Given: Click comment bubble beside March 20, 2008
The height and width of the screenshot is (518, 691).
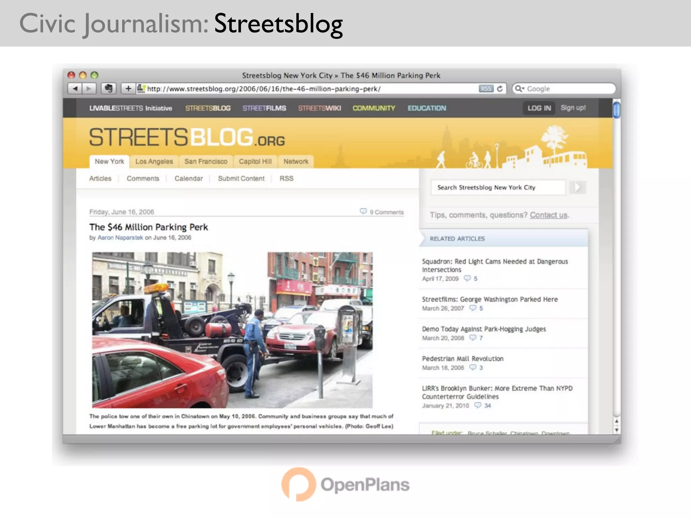Looking at the screenshot, I should (x=473, y=338).
